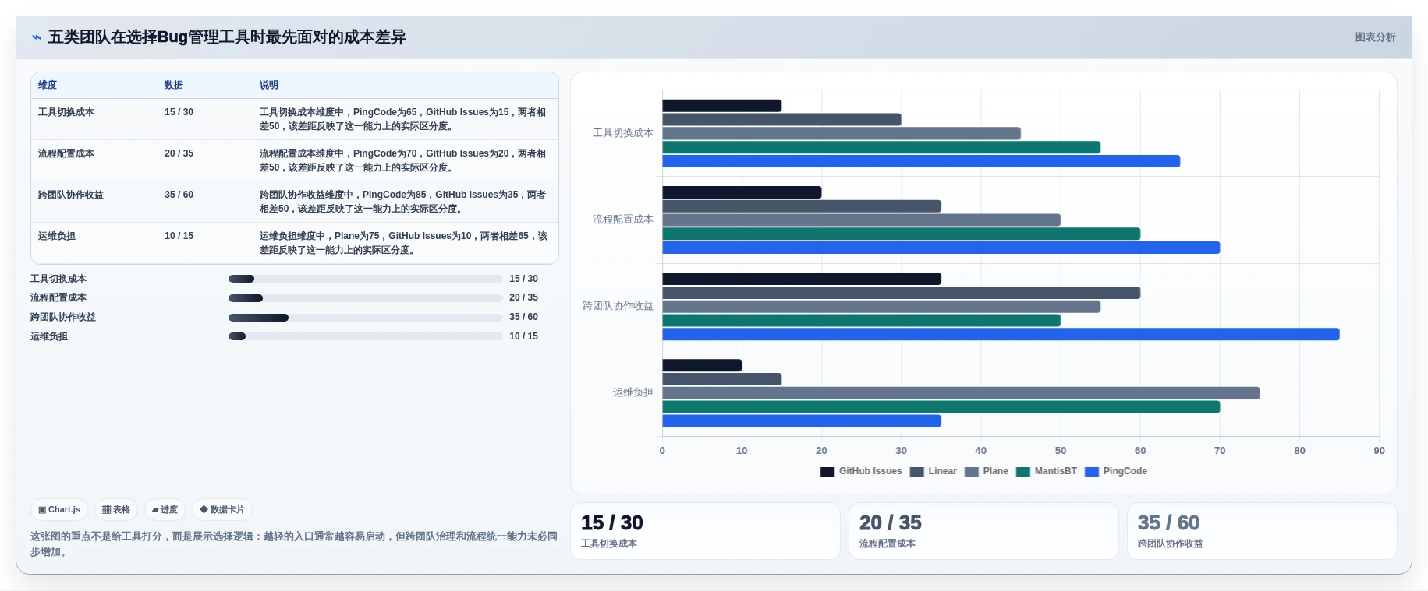Click the PingCode bar in 跨团队协作收益 group
The height and width of the screenshot is (591, 1428).
point(1001,334)
